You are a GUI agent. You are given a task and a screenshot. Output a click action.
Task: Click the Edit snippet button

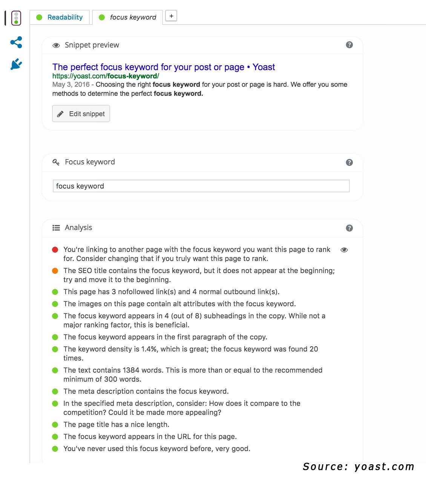pyautogui.click(x=81, y=114)
